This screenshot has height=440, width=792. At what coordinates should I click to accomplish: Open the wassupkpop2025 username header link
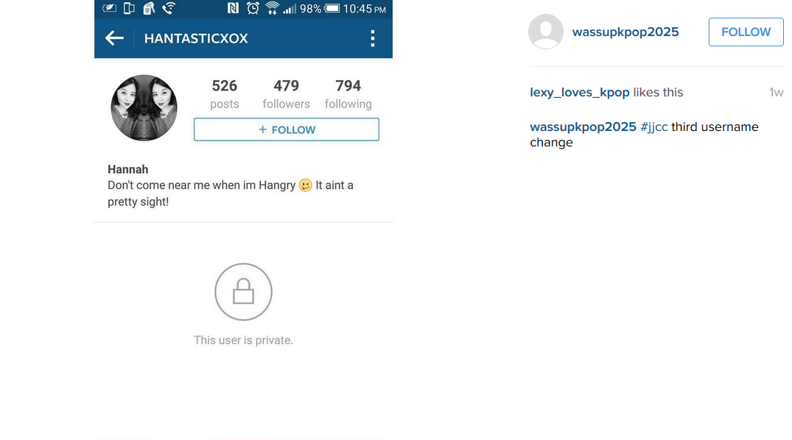pos(625,32)
